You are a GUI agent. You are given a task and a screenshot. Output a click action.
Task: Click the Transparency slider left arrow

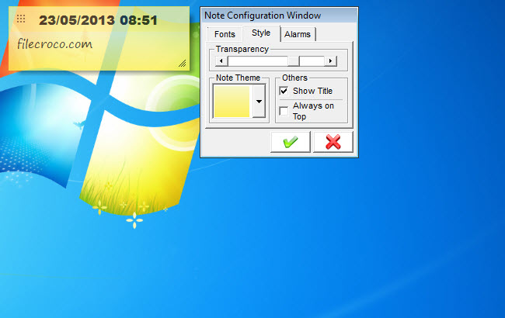221,60
